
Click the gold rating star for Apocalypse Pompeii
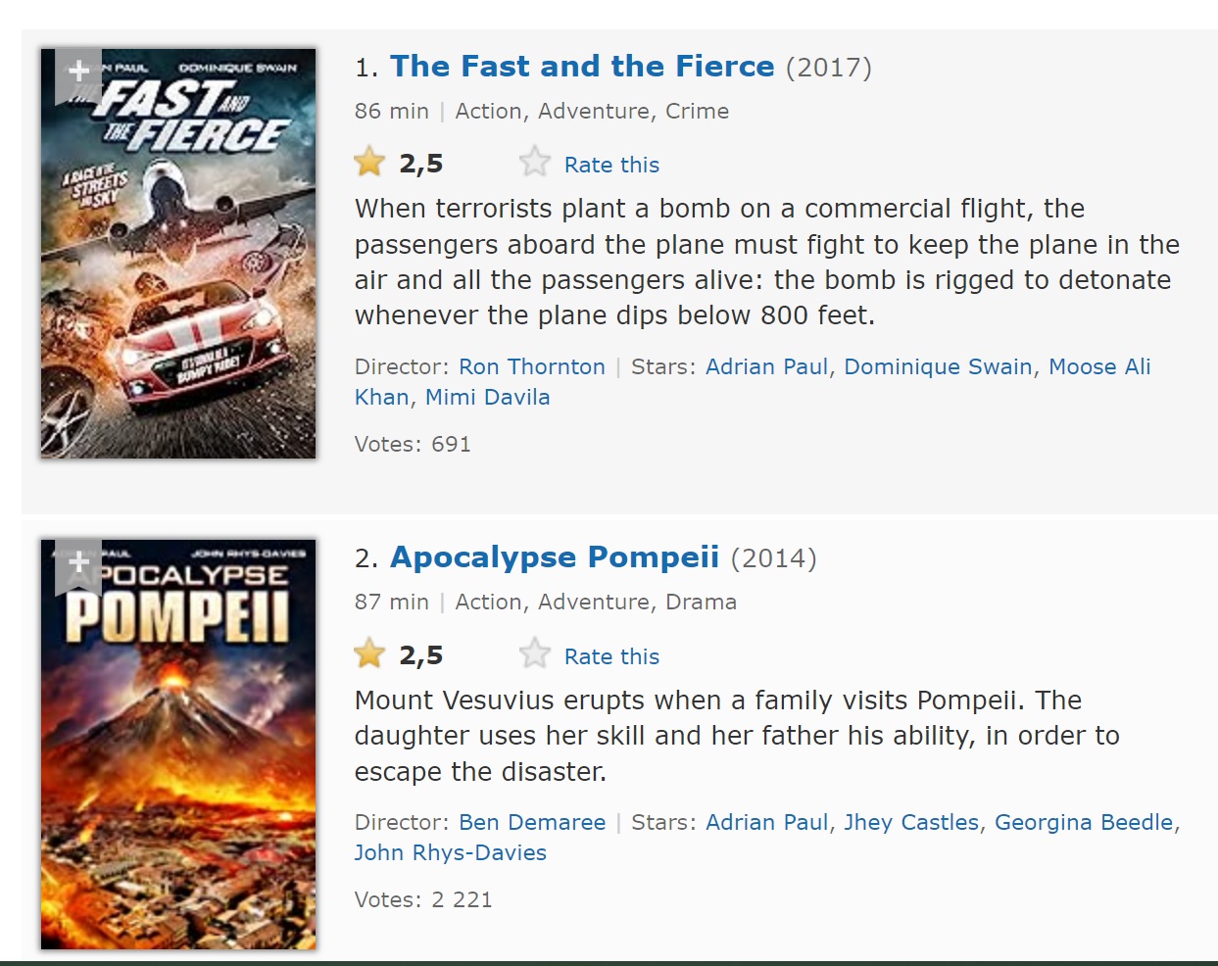(370, 653)
